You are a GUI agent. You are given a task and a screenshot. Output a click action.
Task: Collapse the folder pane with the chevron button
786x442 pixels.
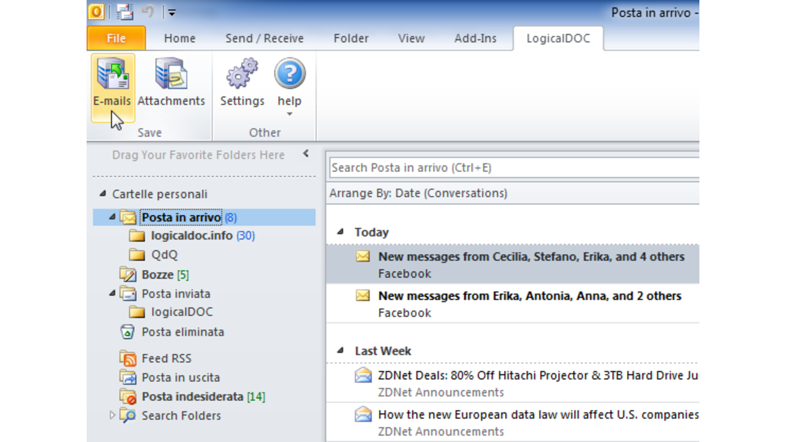coord(305,154)
